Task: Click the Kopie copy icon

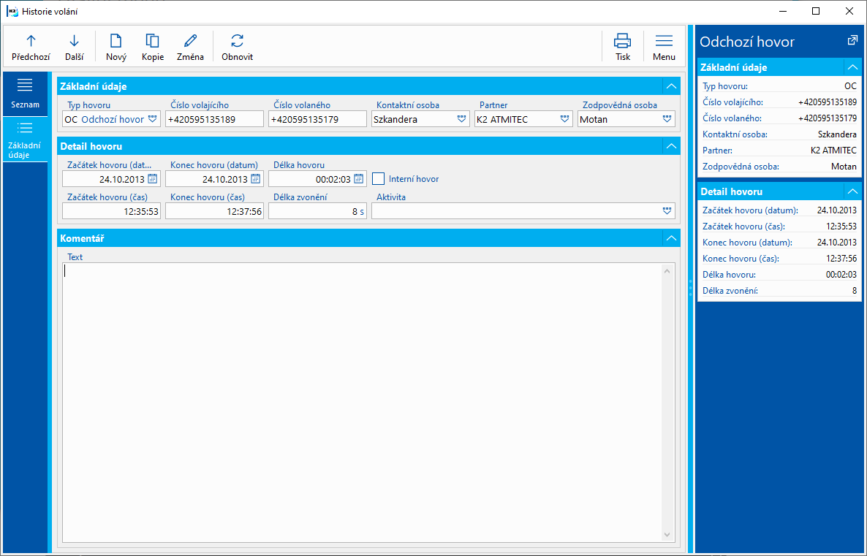Action: coord(152,47)
